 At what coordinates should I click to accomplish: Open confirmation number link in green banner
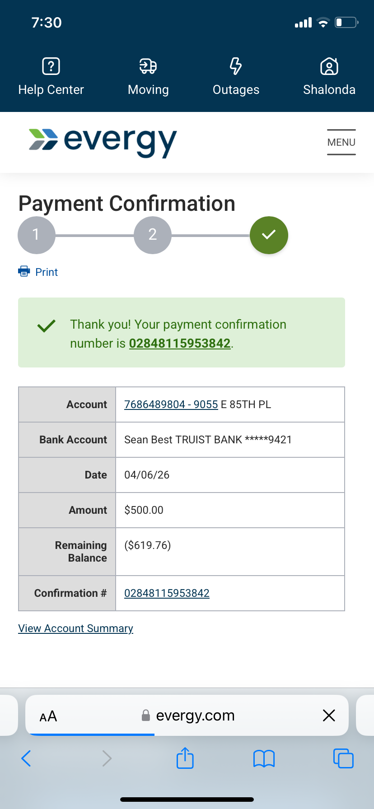pos(180,344)
